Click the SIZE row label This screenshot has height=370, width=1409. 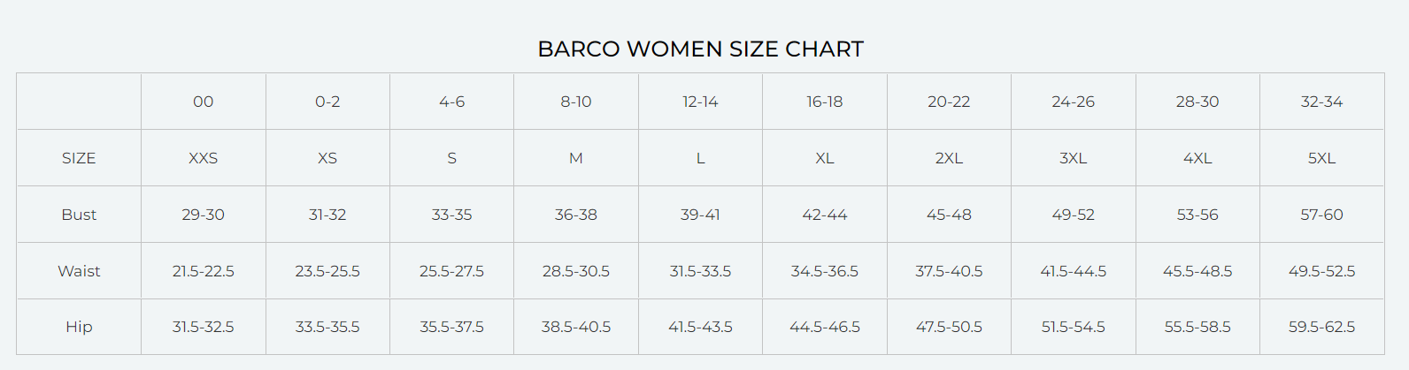pyautogui.click(x=79, y=158)
